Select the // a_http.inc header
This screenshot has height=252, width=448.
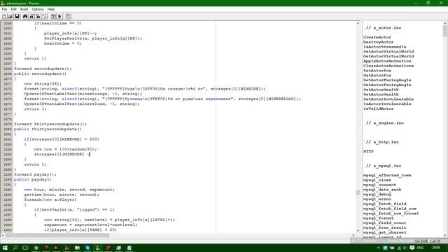click(382, 142)
